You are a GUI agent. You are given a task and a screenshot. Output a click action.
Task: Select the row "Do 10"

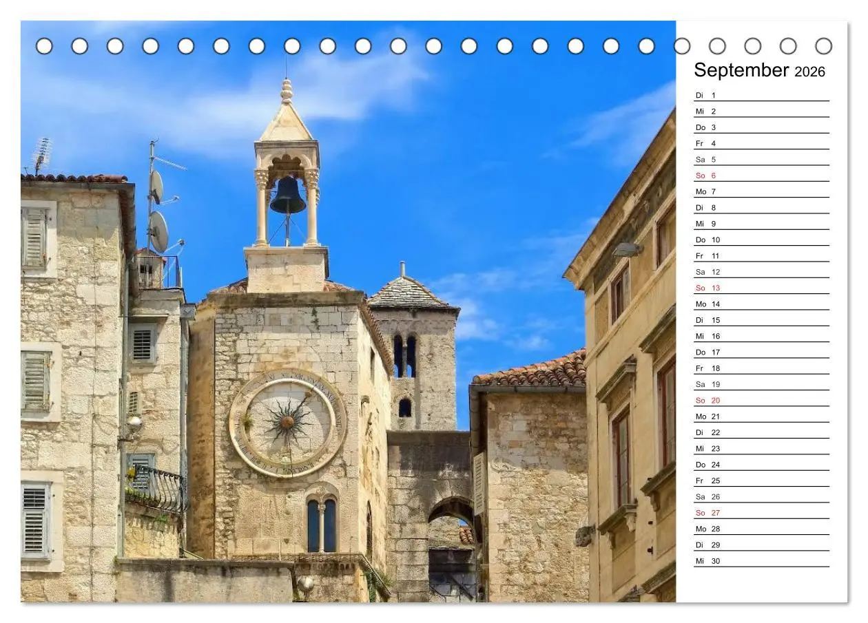pyautogui.click(x=761, y=240)
